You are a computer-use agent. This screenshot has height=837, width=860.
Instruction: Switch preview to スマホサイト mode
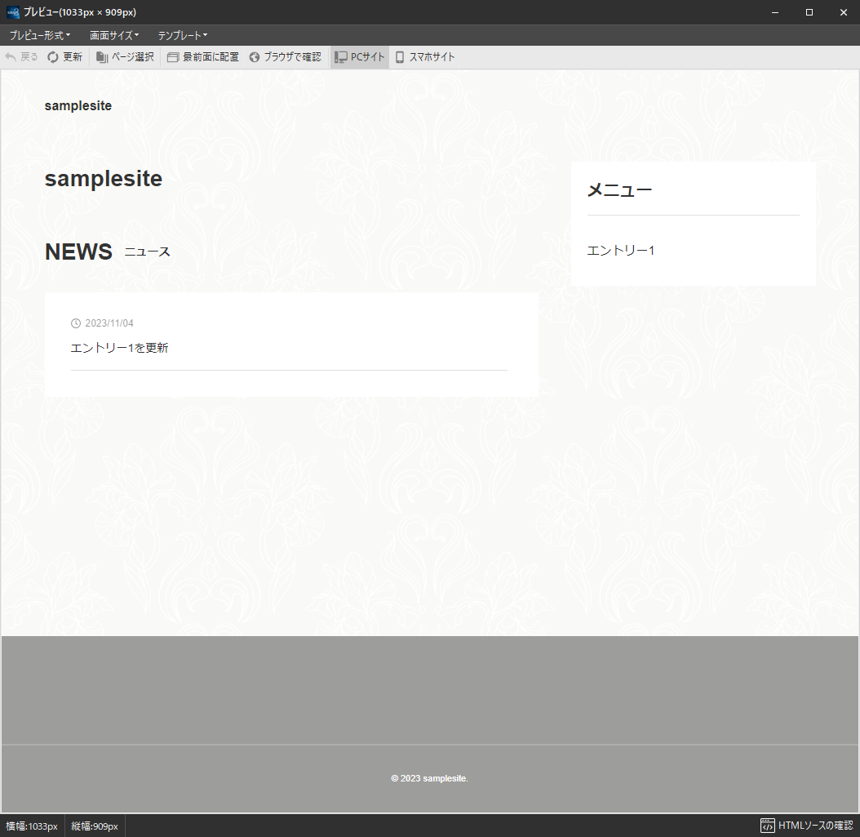click(424, 57)
